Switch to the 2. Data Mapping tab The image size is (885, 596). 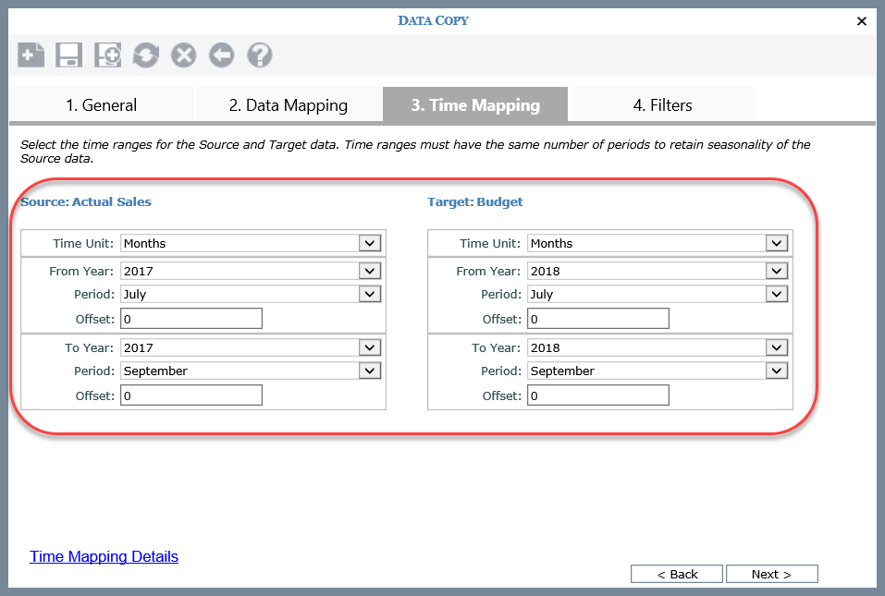(x=289, y=105)
